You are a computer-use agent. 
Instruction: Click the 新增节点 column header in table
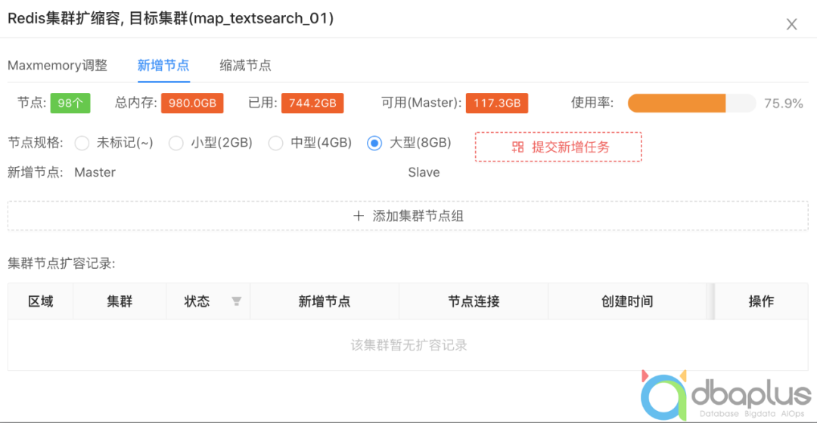point(325,301)
